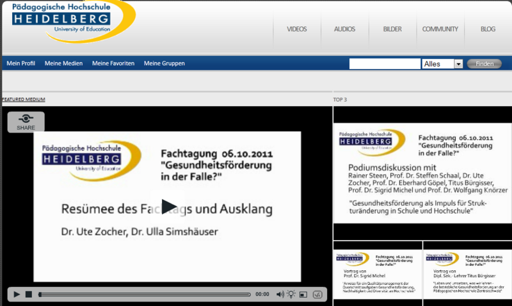
Task: Open the Prof. Dr. Sigrid Michel talk thumbnail
Action: 378,275
